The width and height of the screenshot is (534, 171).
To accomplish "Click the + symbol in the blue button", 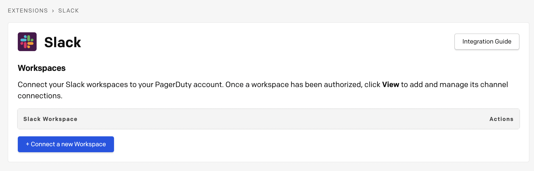I will click(27, 144).
